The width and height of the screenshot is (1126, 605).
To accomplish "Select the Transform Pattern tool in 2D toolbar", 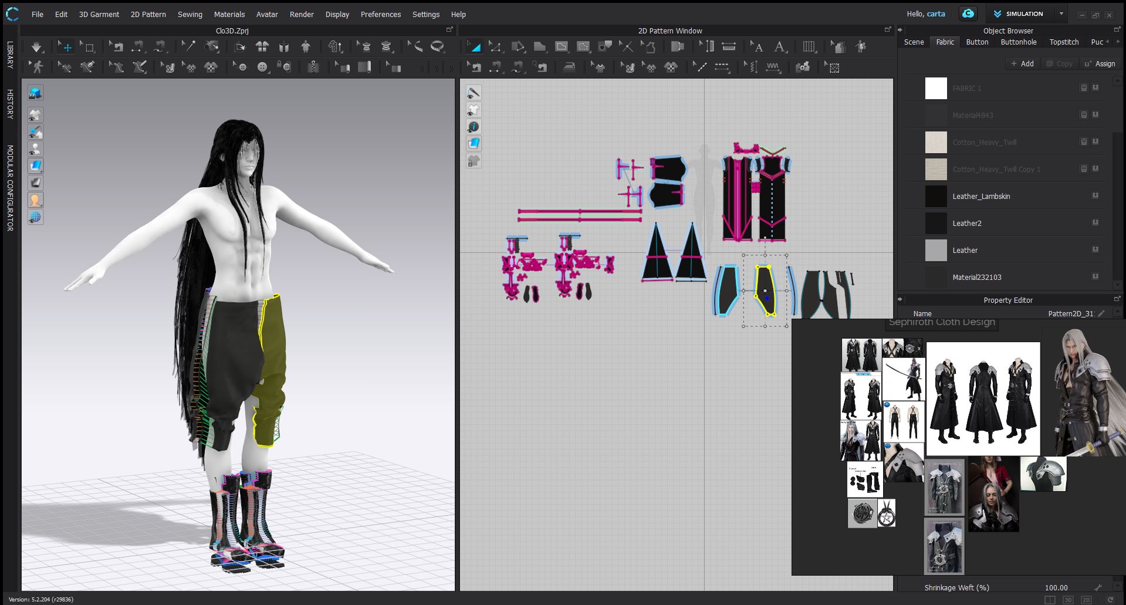I will click(x=474, y=47).
